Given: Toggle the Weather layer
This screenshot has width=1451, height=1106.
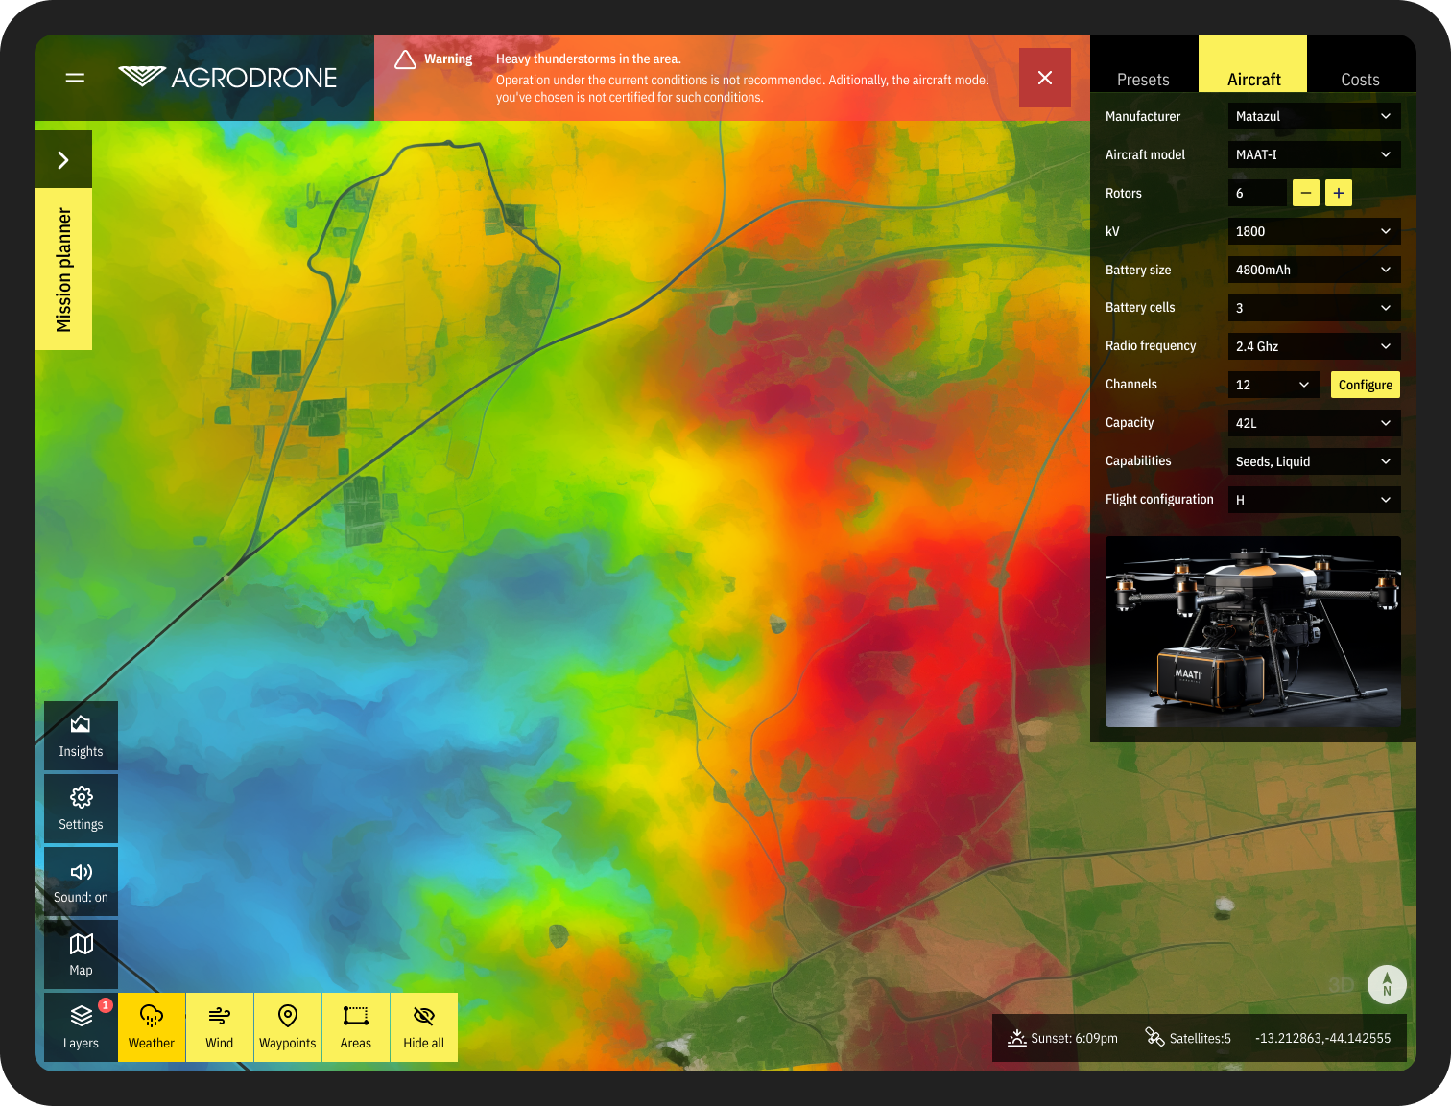Looking at the screenshot, I should click(x=152, y=1027).
